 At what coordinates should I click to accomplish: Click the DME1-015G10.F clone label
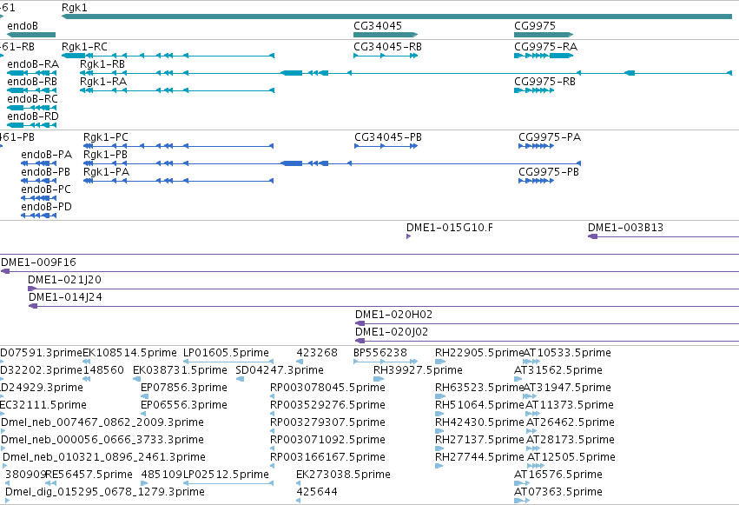pos(450,228)
